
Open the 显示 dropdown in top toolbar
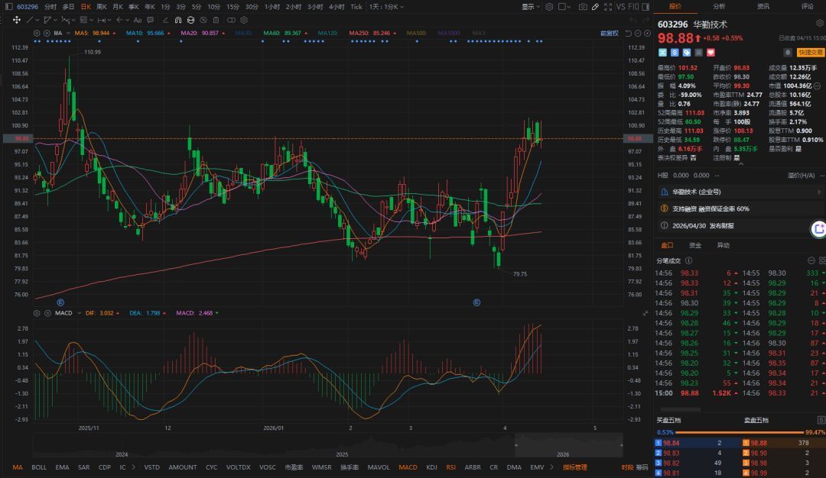[x=531, y=6]
